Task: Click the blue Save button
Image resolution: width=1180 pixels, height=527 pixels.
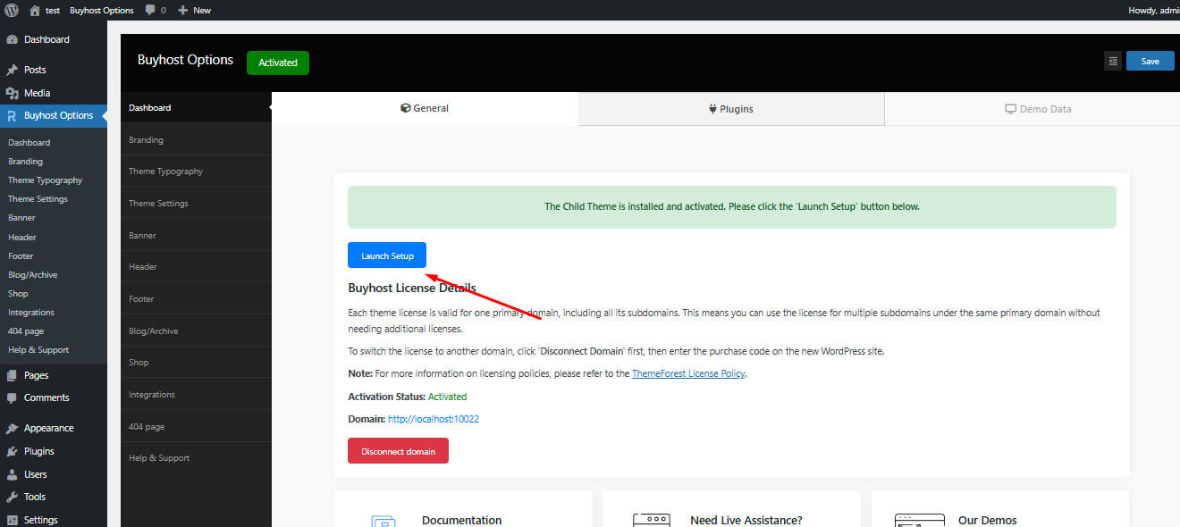Action: point(1150,61)
